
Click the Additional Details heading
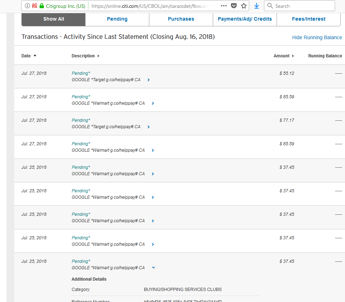point(89,279)
